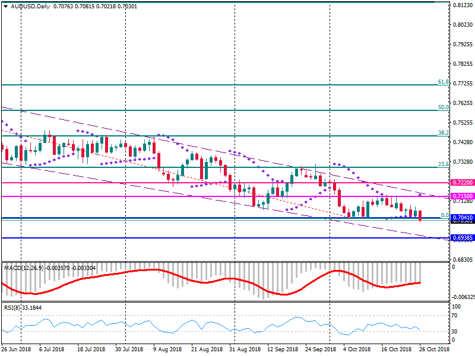The width and height of the screenshot is (475, 356).
Task: Click the last red candlestick on chart
Action: click(420, 216)
